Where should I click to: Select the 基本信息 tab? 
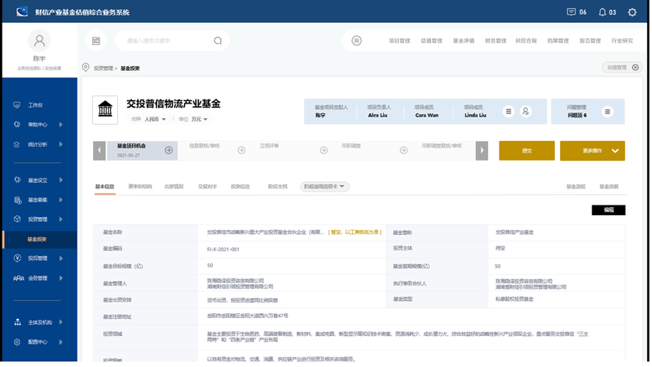(104, 187)
